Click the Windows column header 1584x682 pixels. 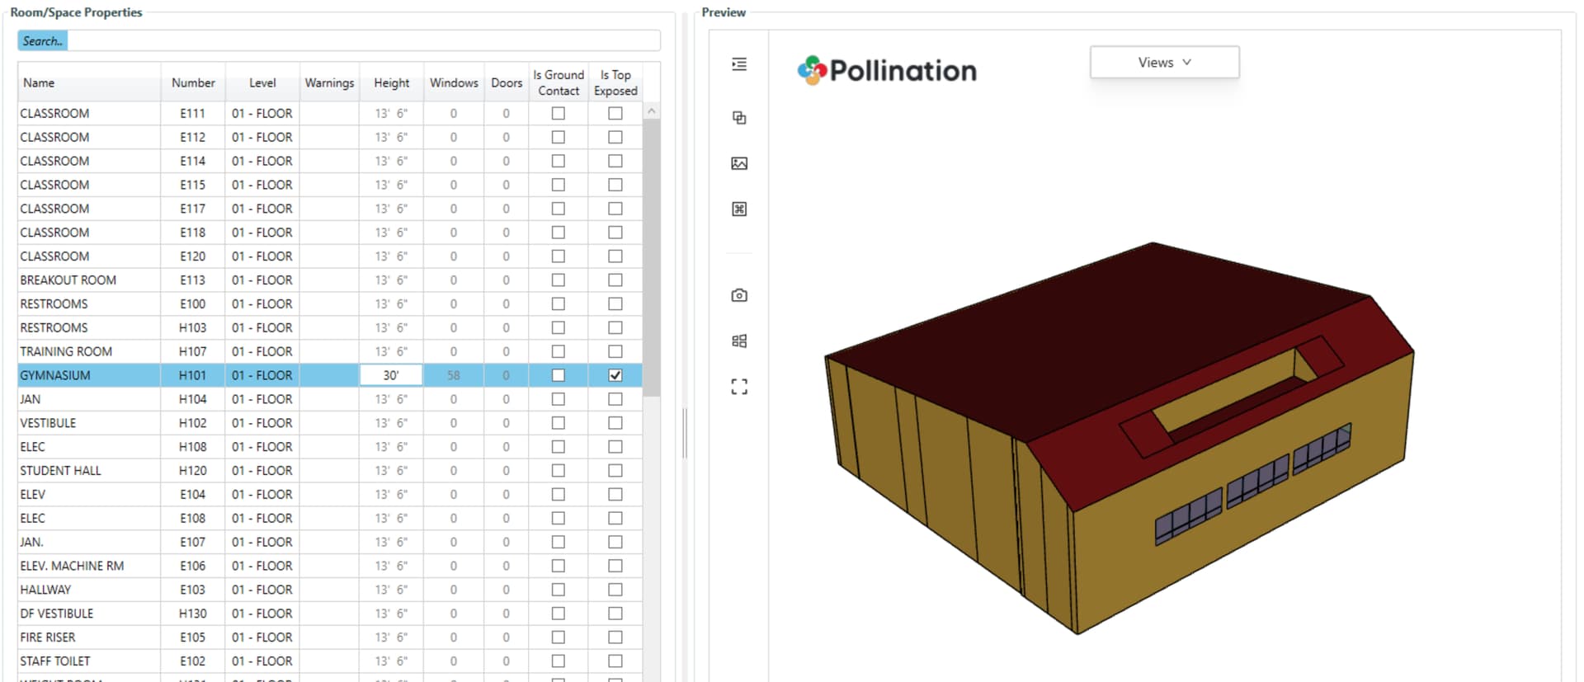pos(454,83)
